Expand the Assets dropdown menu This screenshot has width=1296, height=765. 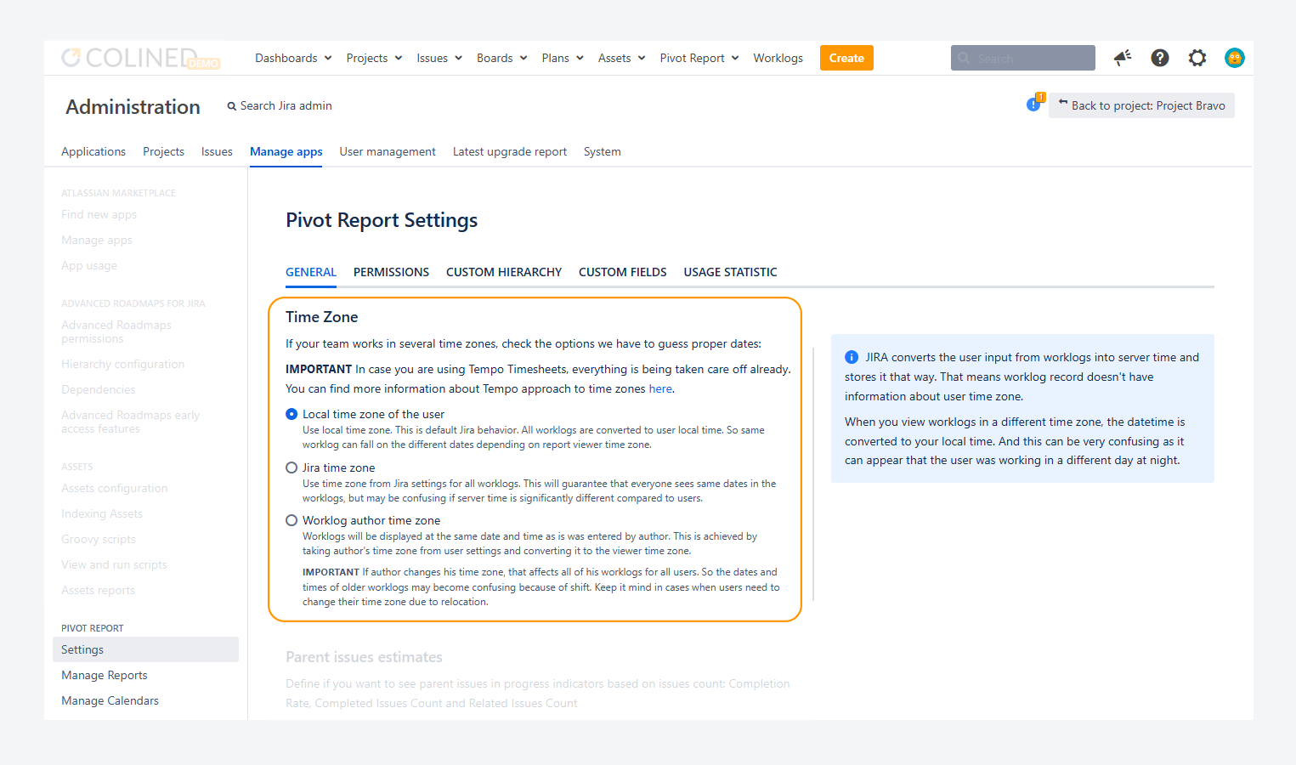(x=622, y=58)
